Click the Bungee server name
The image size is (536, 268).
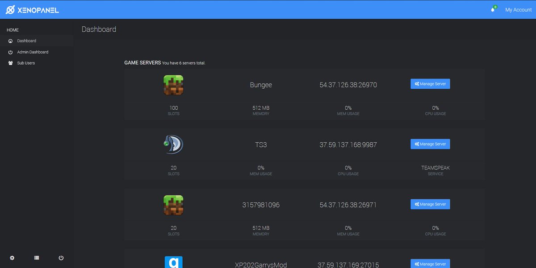(x=261, y=85)
